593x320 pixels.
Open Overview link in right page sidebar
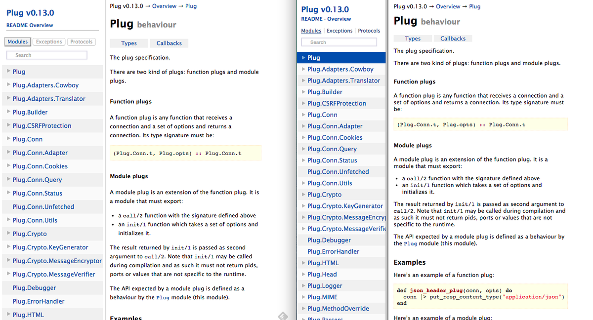coord(339,19)
